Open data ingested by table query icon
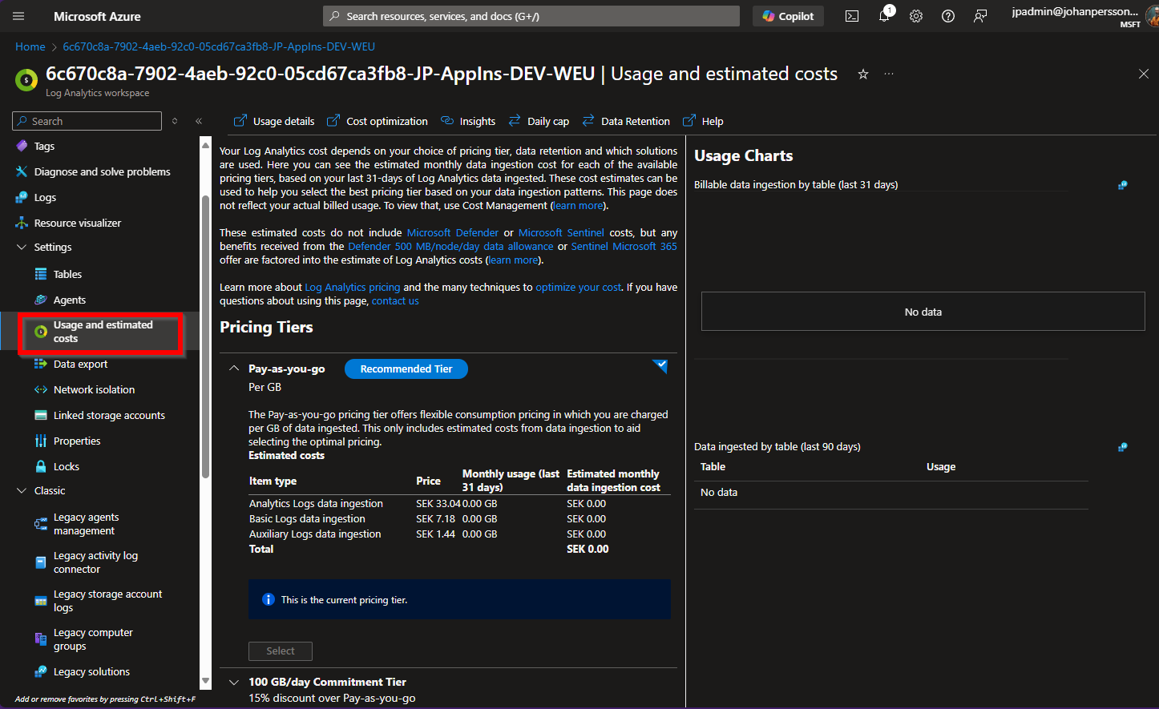Image resolution: width=1159 pixels, height=709 pixels. pos(1123,447)
